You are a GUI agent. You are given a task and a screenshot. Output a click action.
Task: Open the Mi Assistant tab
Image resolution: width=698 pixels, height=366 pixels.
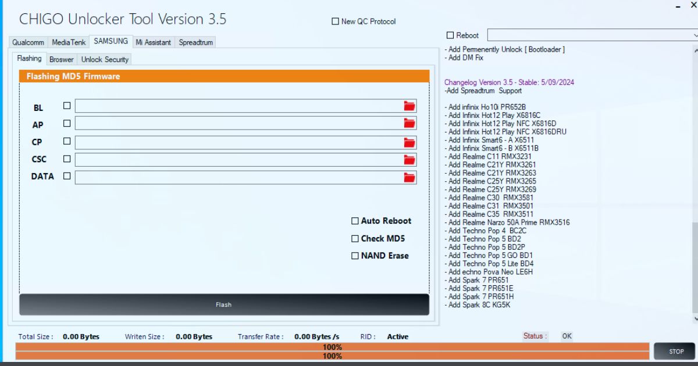154,42
